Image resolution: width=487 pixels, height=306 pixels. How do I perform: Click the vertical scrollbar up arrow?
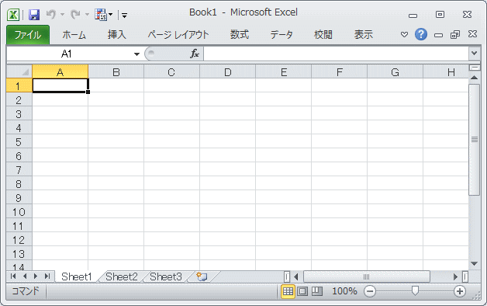475,77
